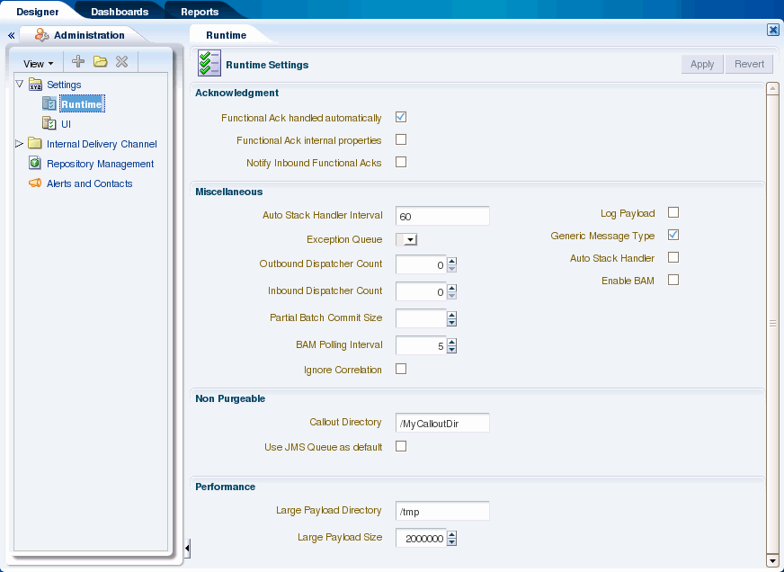
Task: Click the Large Payload Directory field
Action: tap(442, 511)
